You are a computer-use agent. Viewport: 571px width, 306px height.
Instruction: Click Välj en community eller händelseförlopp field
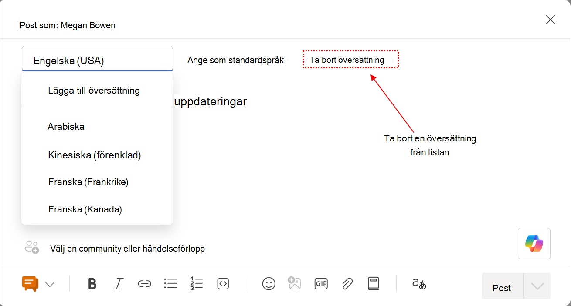(x=128, y=249)
